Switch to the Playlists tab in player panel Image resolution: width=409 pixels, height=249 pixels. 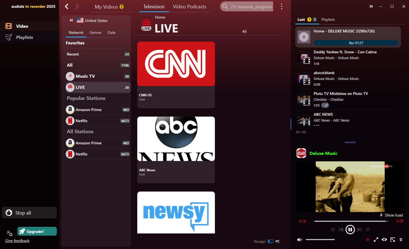point(328,19)
